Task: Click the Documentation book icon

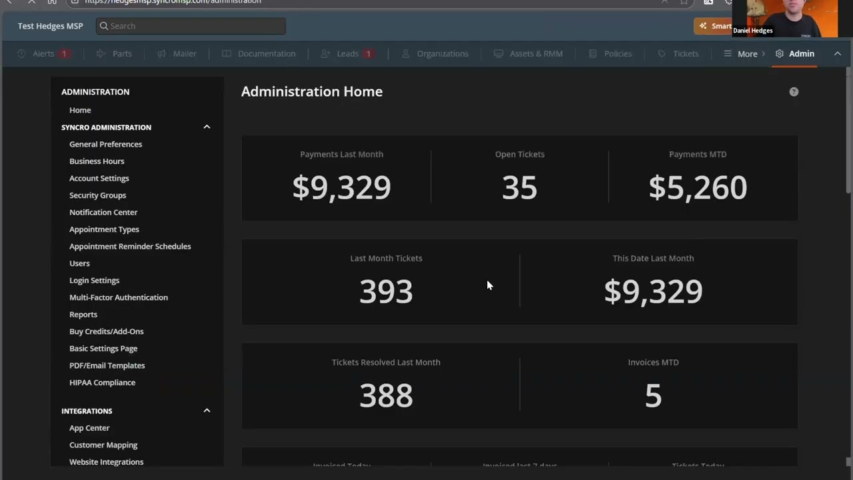Action: click(227, 53)
